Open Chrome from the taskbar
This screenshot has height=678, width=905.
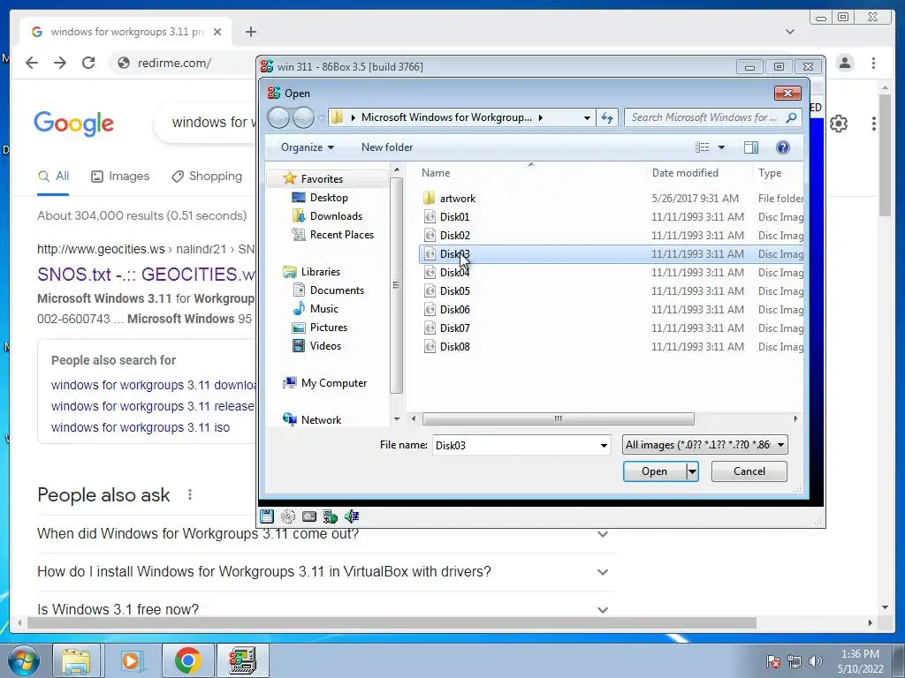(x=187, y=660)
